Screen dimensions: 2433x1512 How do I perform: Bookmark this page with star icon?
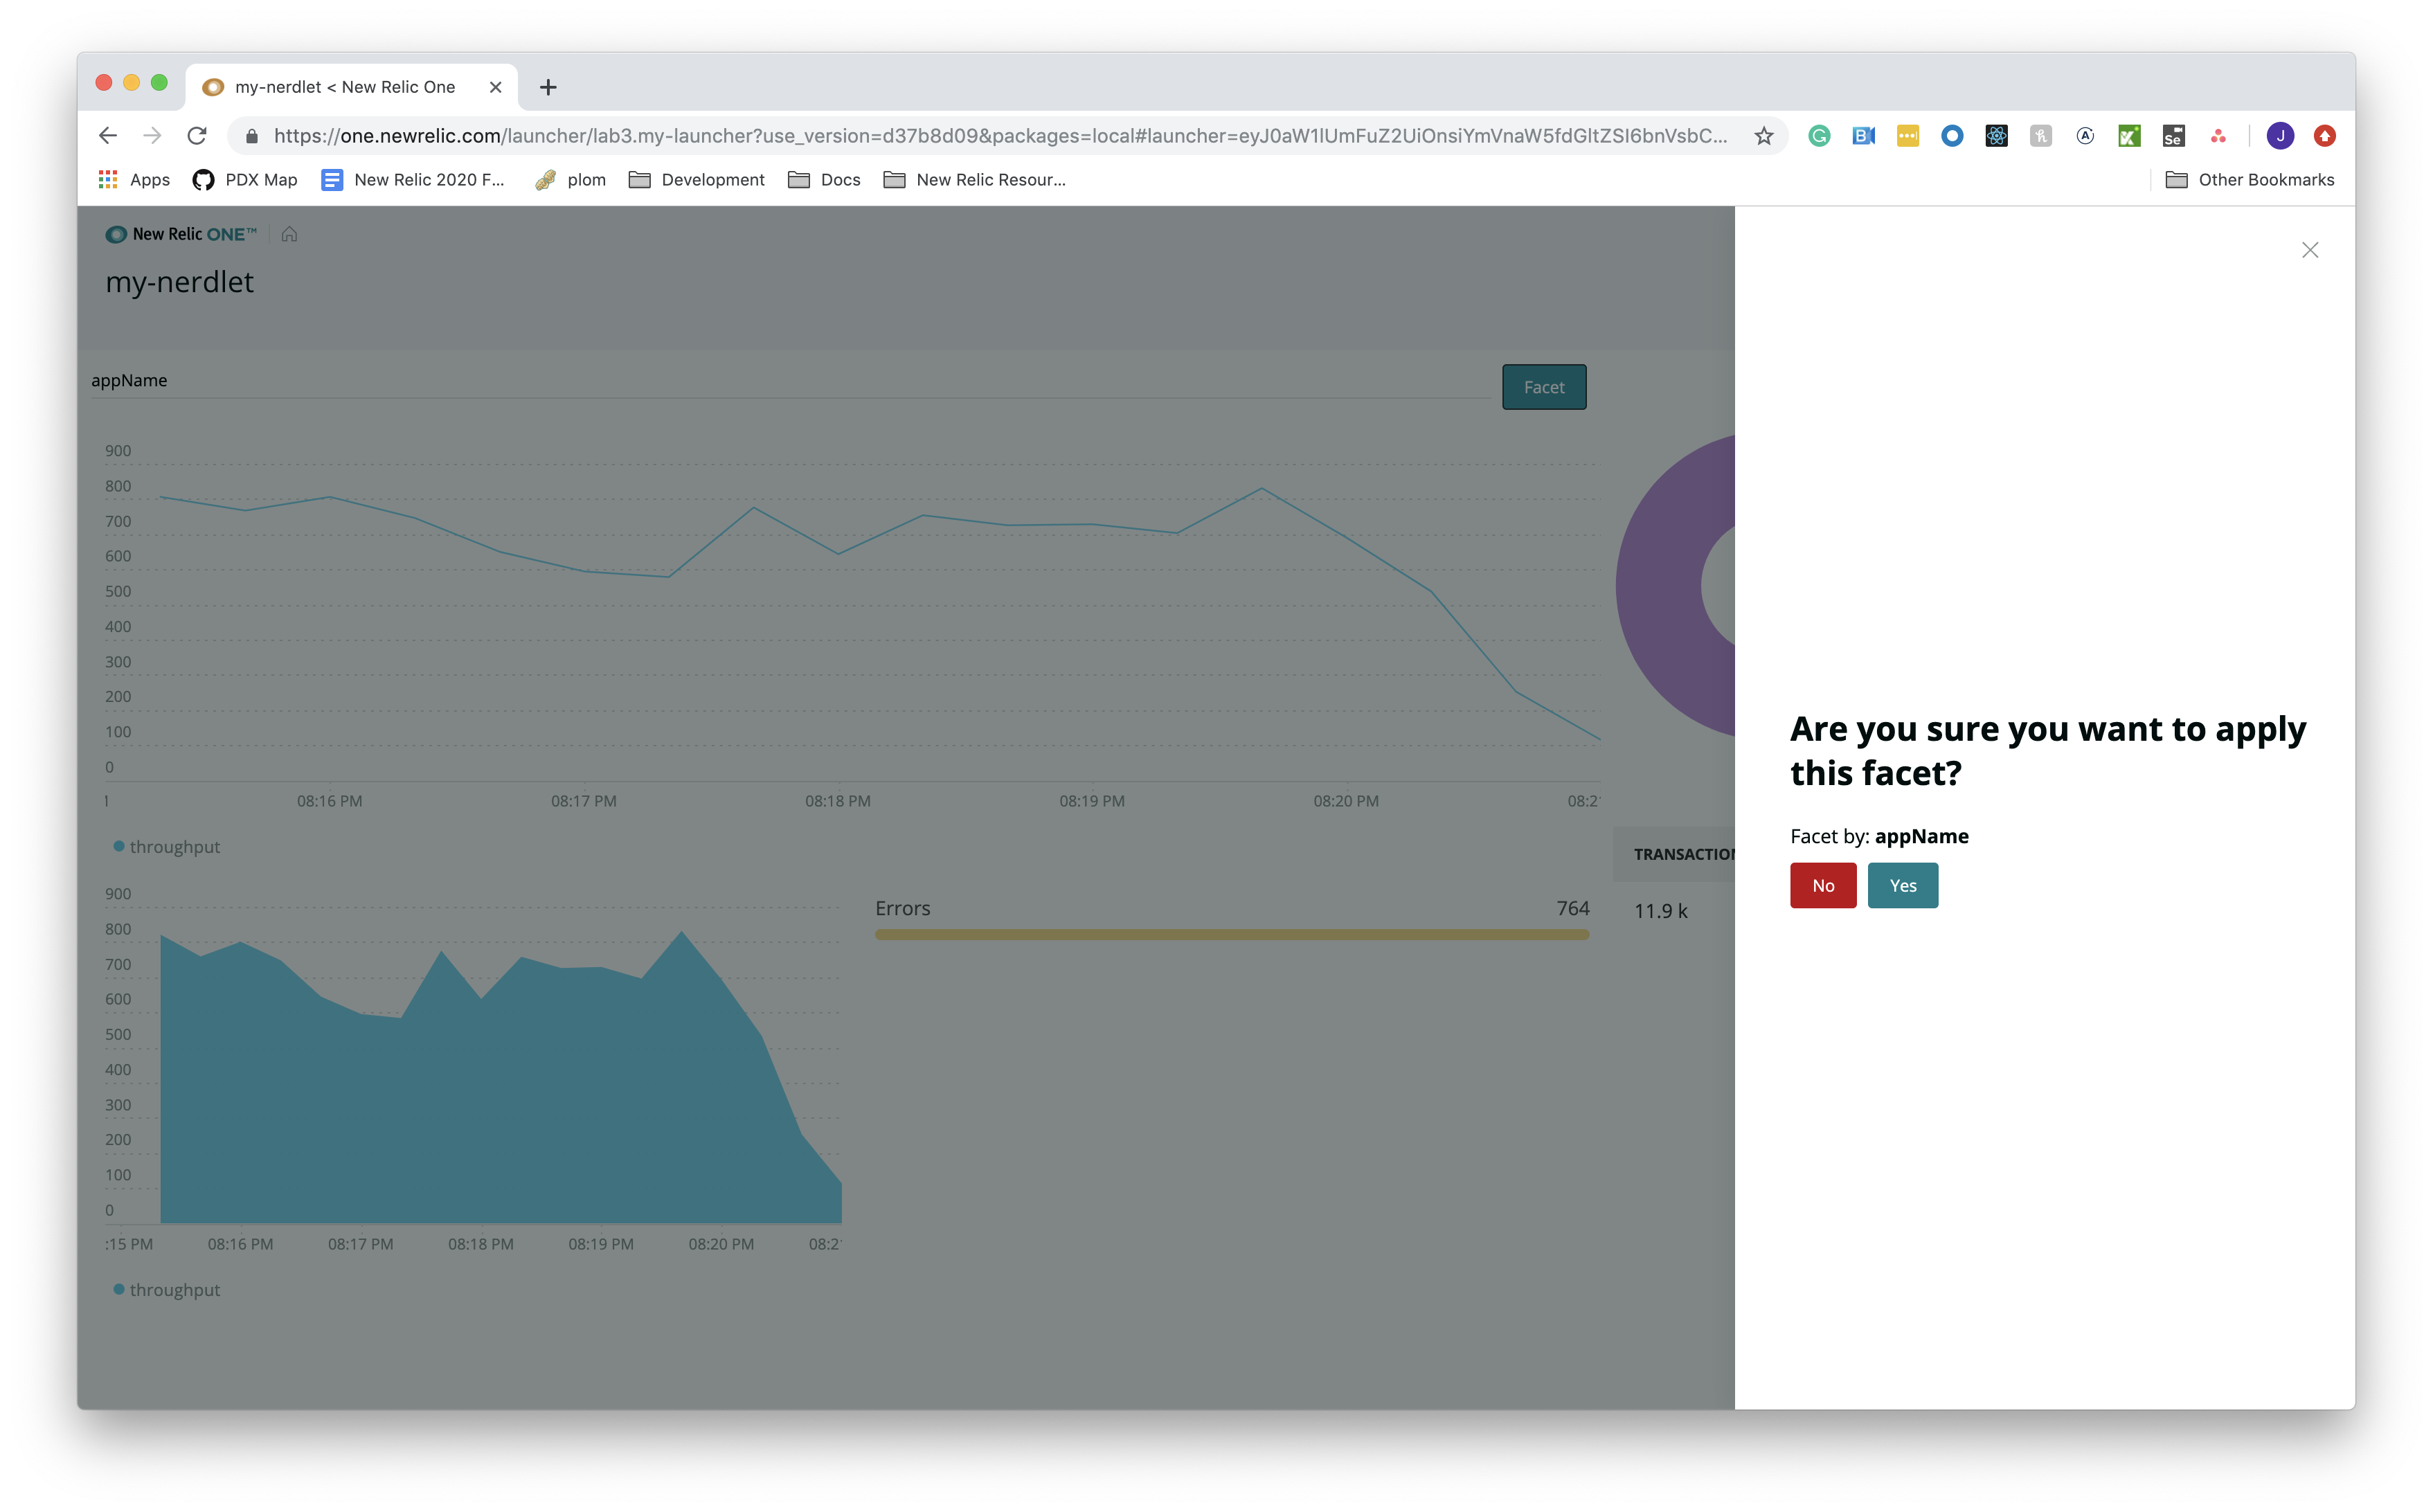[x=1763, y=136]
